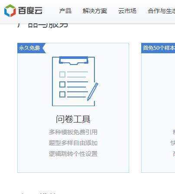The height and width of the screenshot is (194, 175).
Task: Open the 解决方案 menu
Action: [x=95, y=11]
